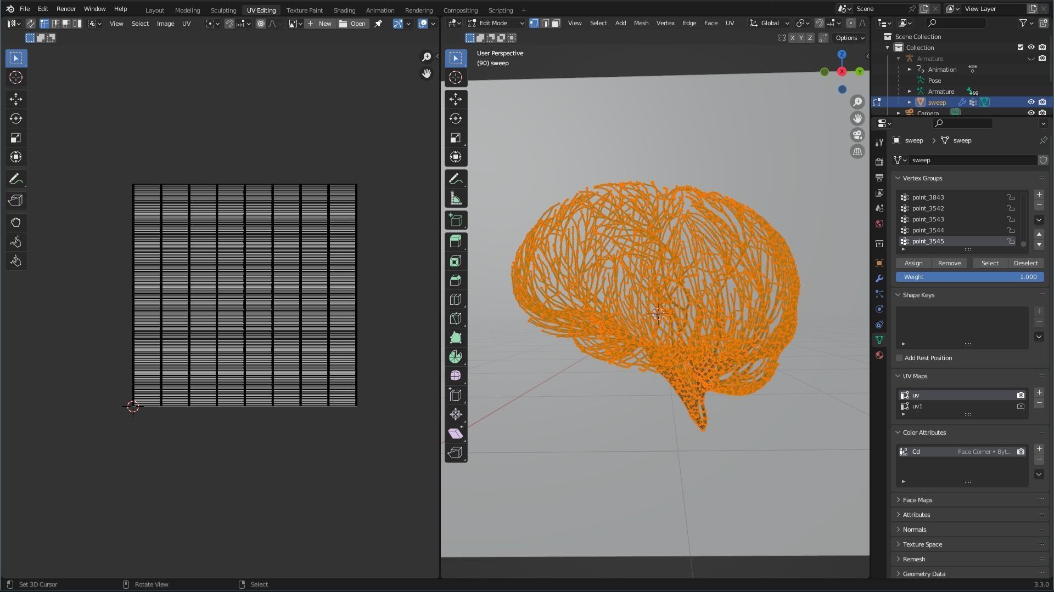Select the Add Cube tool

(456, 220)
